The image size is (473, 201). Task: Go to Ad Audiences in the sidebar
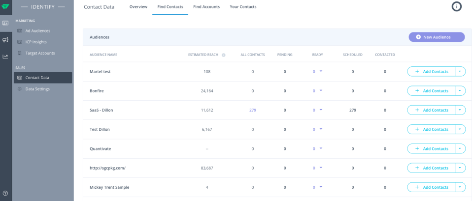pos(38,30)
